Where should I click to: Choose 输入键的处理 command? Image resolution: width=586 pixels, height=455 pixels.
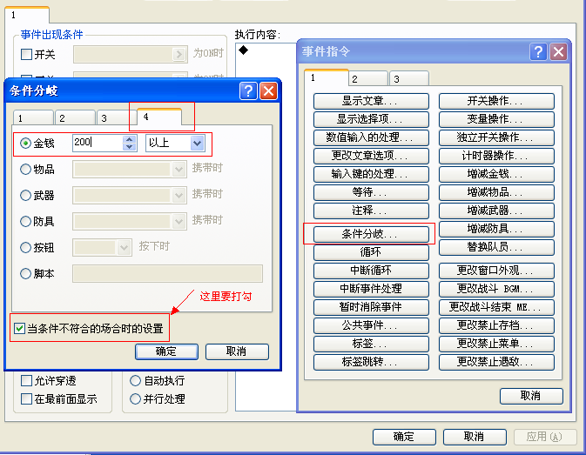[371, 174]
